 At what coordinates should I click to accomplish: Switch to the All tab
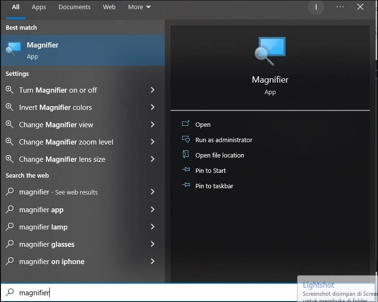coord(16,7)
